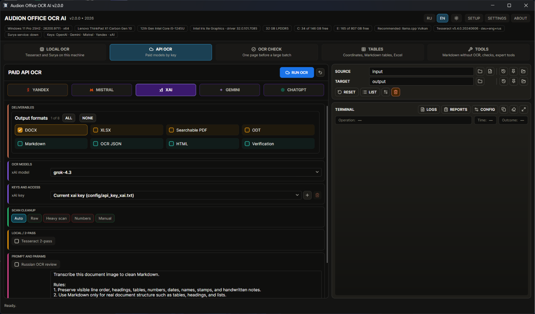Choose Raw scan cleanup
This screenshot has width=535, height=314.
[x=35, y=218]
